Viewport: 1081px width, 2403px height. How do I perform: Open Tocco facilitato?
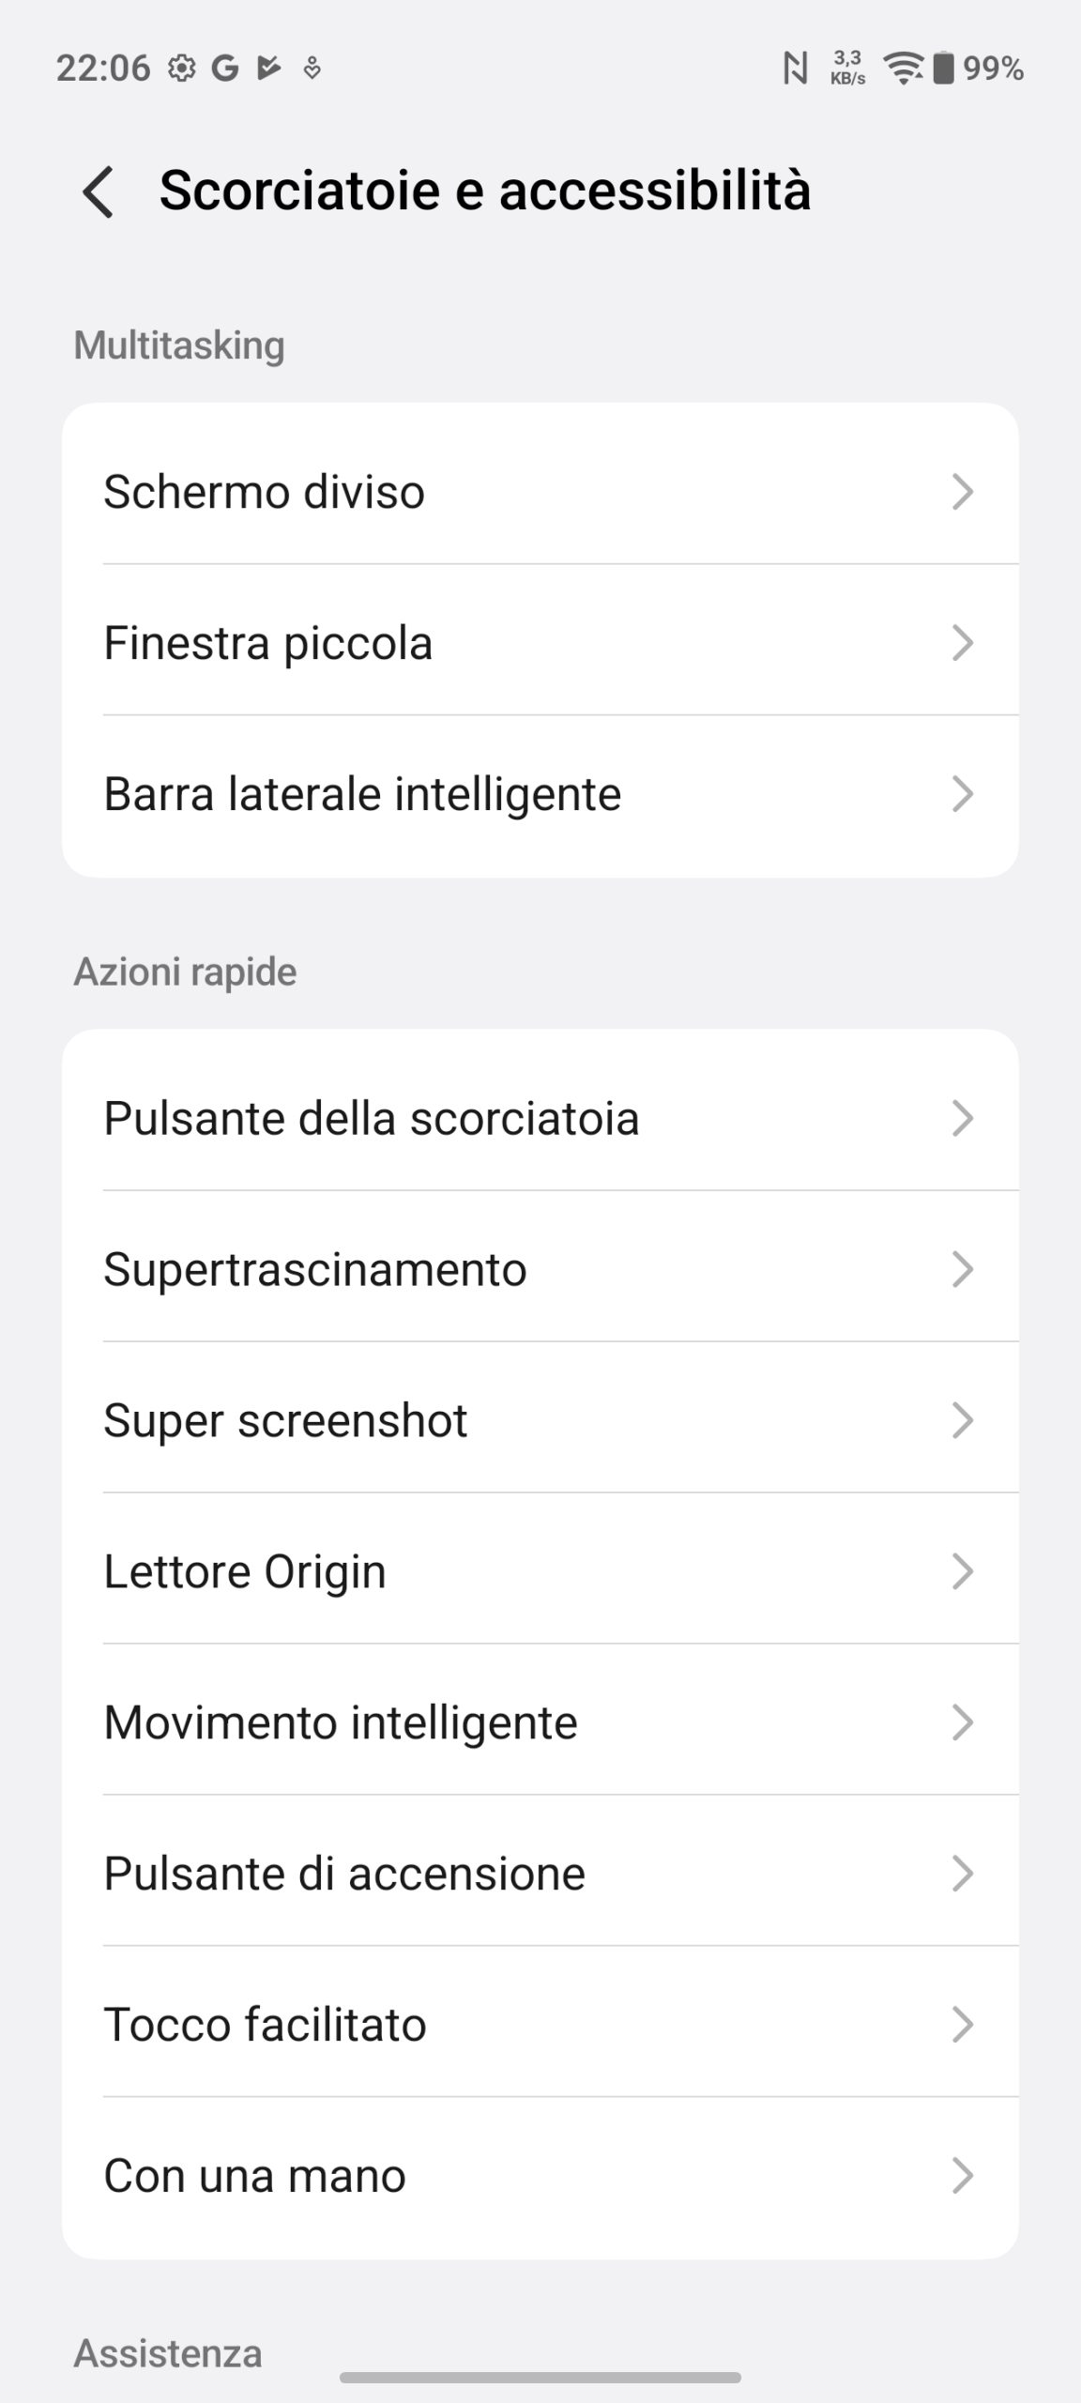pyautogui.click(x=540, y=2025)
